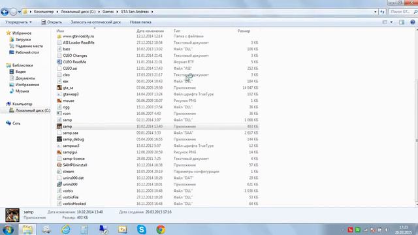418x235 pixels.
Task: Select the ASI Loader ReadMe file name
Action: click(78, 42)
